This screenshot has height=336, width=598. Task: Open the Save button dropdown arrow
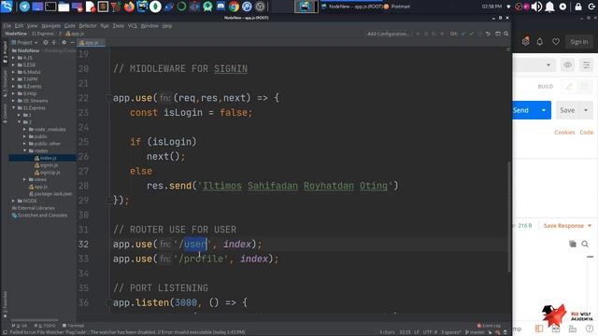pyautogui.click(x=586, y=110)
